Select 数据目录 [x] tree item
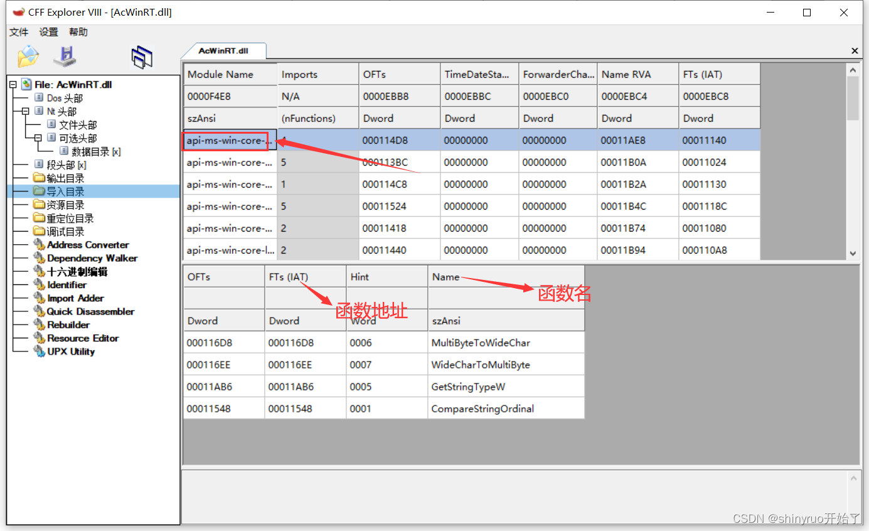This screenshot has height=531, width=869. [96, 151]
